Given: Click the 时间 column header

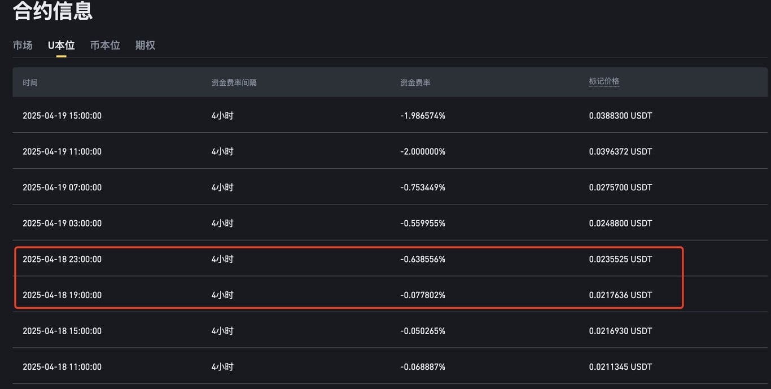Looking at the screenshot, I should (x=30, y=82).
